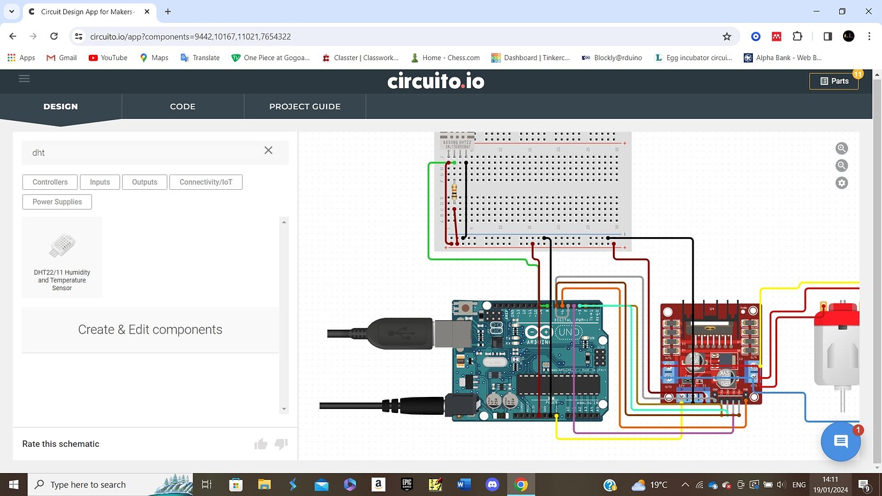Open the canvas settings gear

click(x=841, y=183)
